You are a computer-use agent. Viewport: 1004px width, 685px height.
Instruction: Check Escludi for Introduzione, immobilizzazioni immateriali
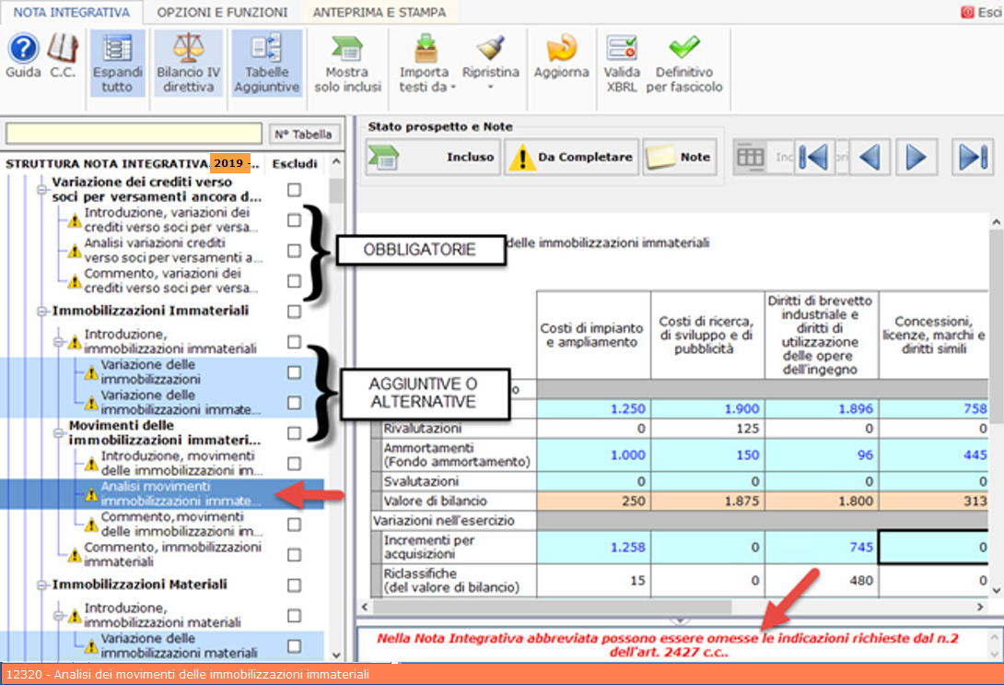(294, 341)
